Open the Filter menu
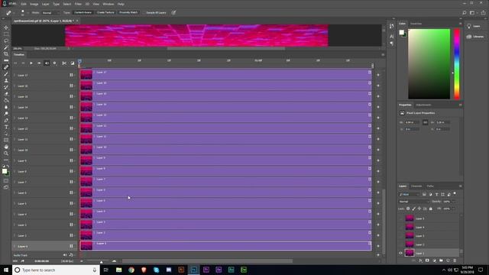 (x=78, y=4)
